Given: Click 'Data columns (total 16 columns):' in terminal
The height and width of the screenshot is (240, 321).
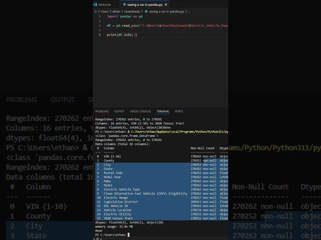Looking at the screenshot, I should pyautogui.click(x=122, y=144).
